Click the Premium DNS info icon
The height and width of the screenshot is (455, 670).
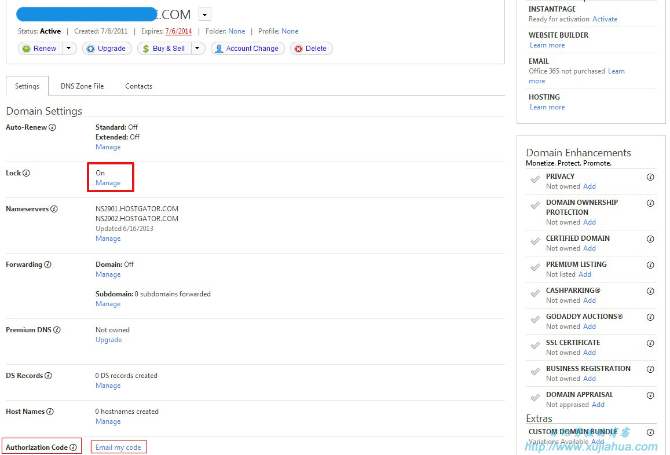[57, 330]
